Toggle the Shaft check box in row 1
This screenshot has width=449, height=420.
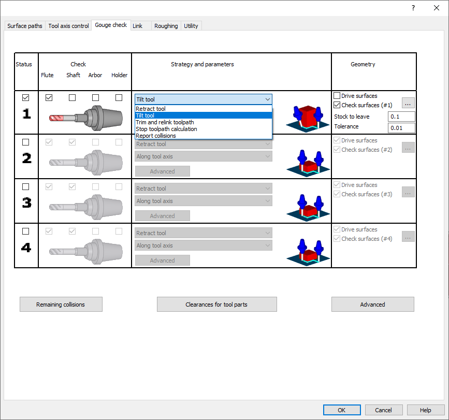[73, 97]
